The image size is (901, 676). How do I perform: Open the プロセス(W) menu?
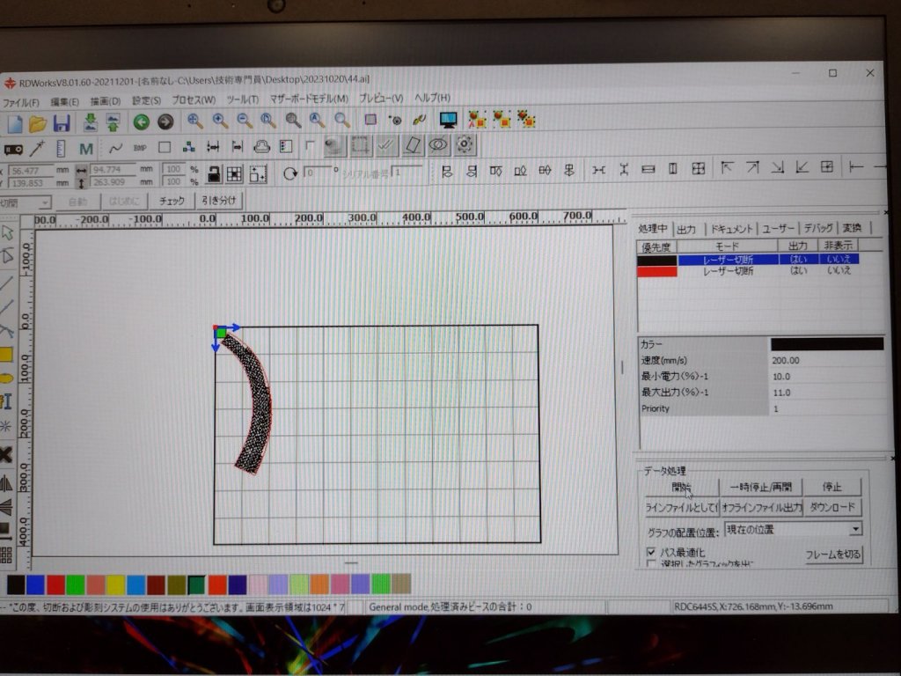[x=193, y=99]
